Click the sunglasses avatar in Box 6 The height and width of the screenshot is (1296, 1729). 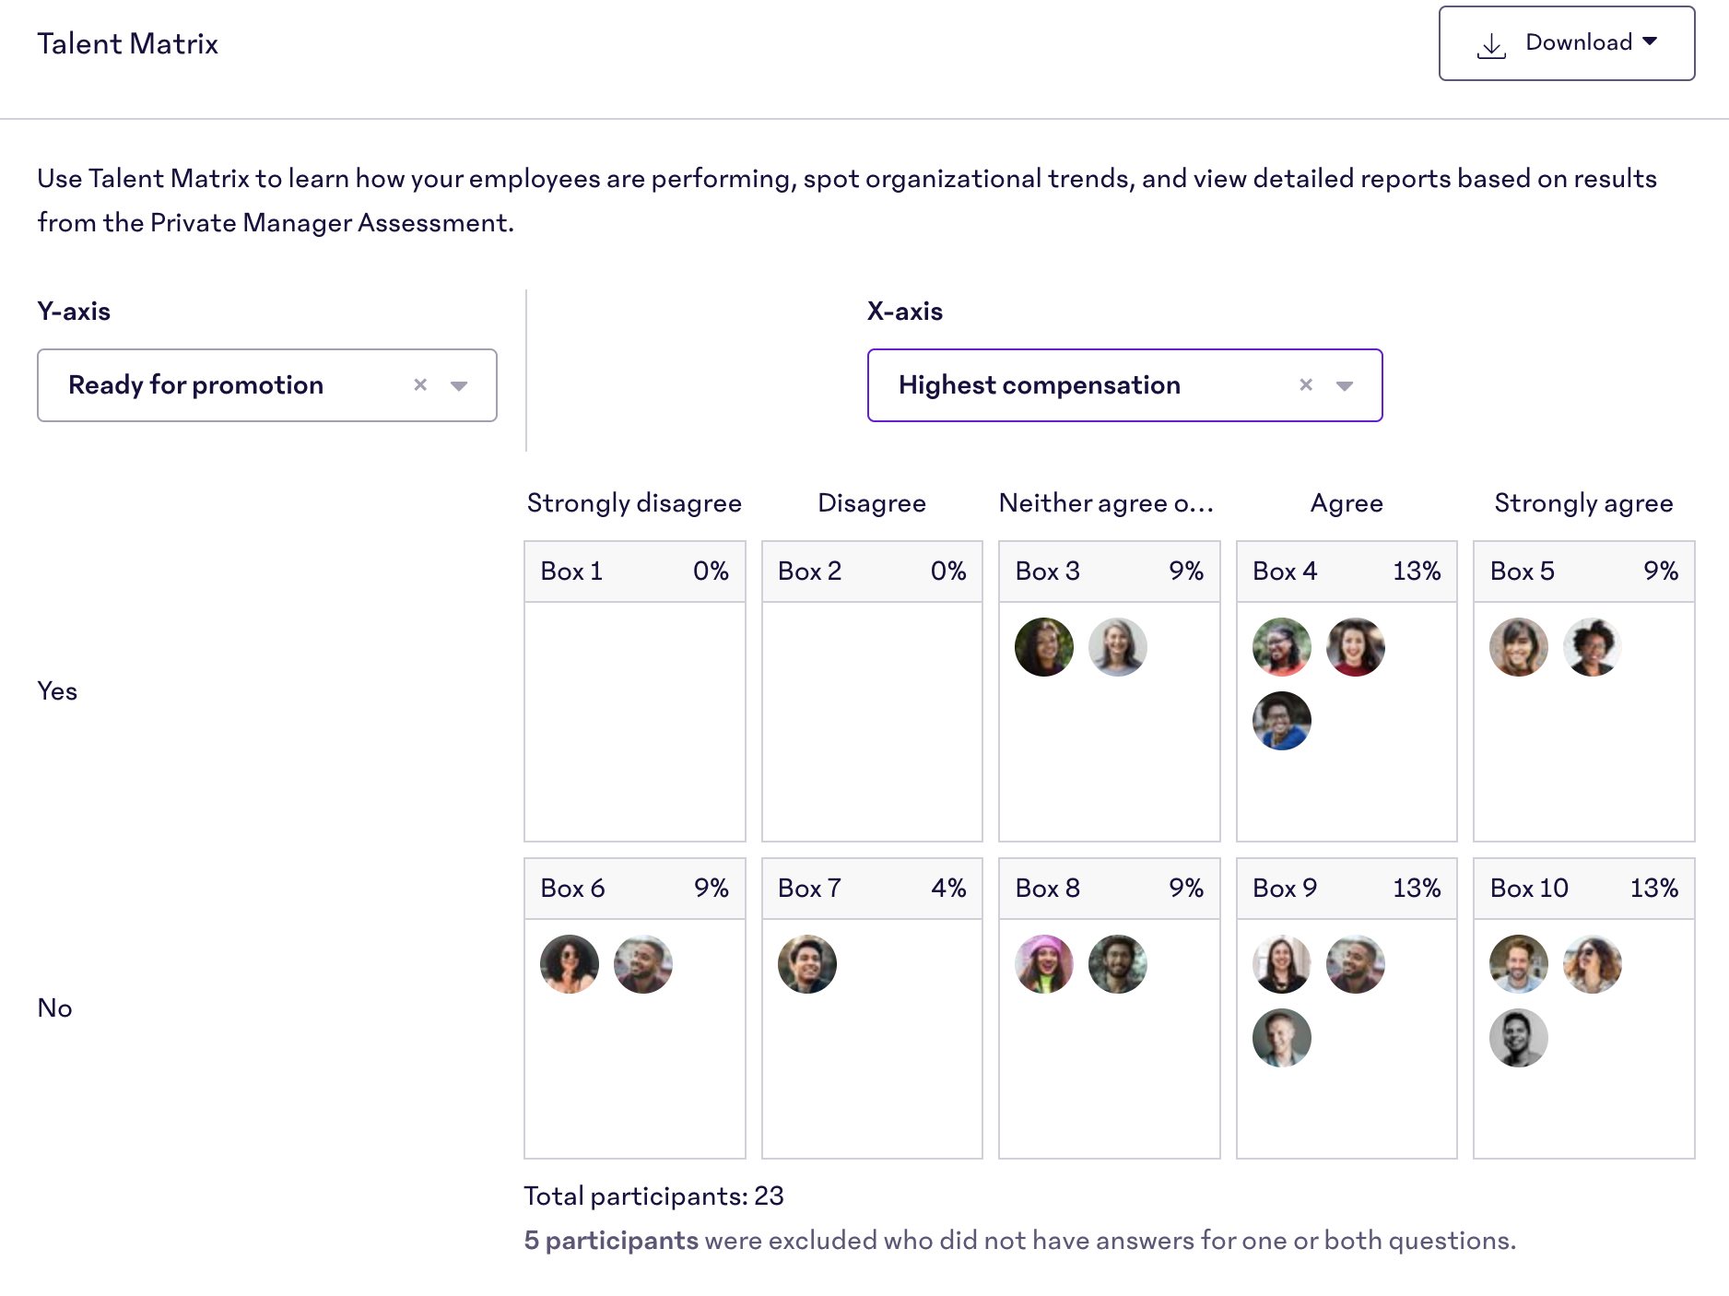pyautogui.click(x=569, y=963)
